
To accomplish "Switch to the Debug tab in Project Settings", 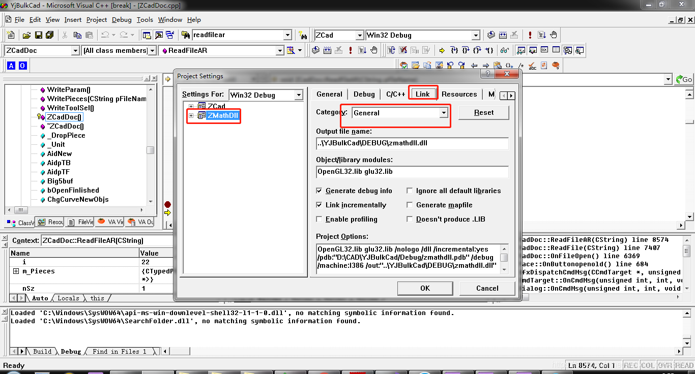I will [364, 93].
